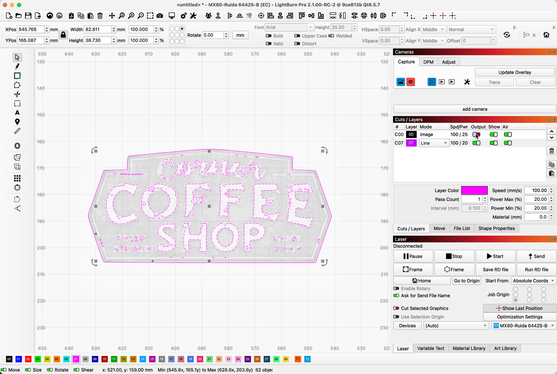
Task: Click the camera capture toolbar icon
Action: pyautogui.click(x=160, y=16)
